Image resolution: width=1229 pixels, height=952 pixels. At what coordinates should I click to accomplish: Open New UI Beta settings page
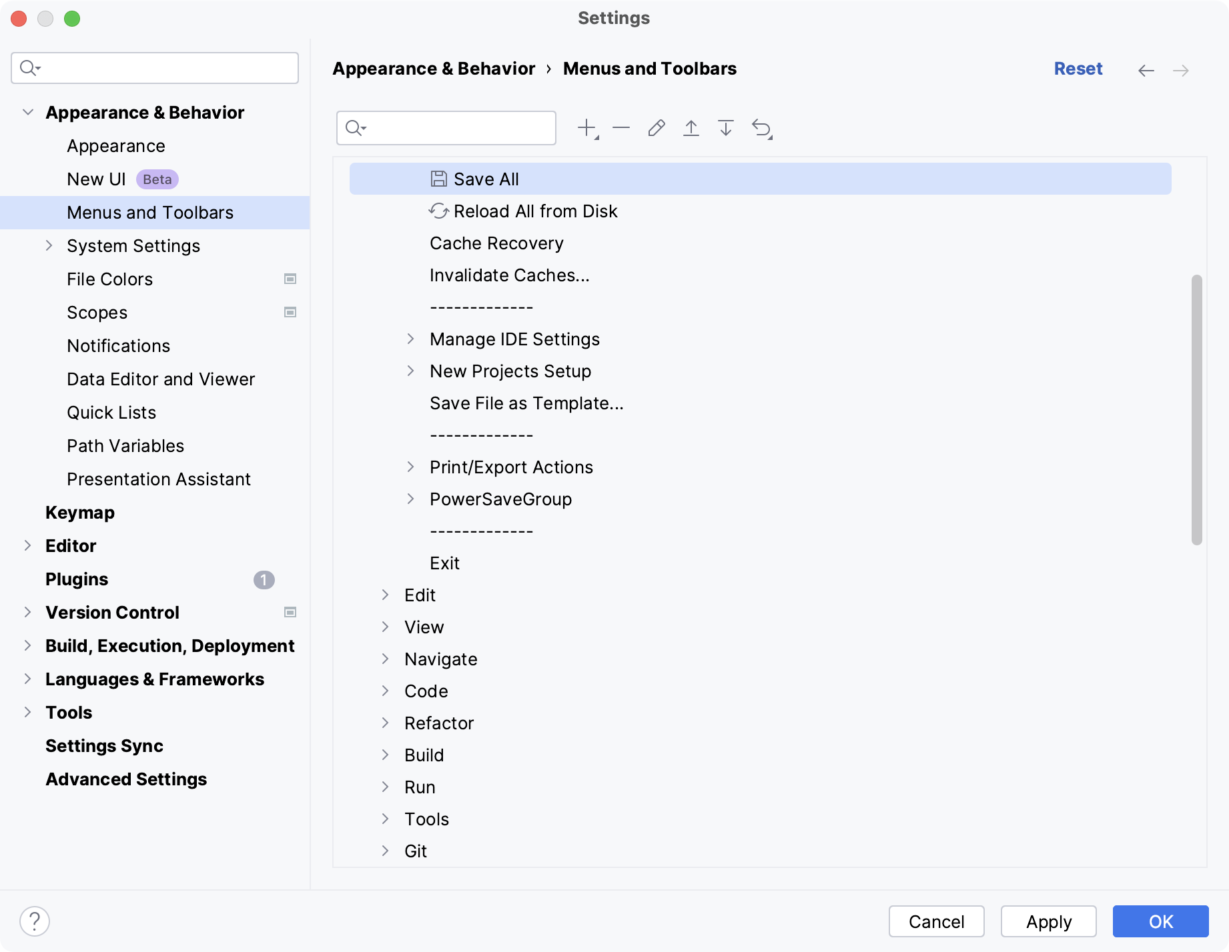123,179
